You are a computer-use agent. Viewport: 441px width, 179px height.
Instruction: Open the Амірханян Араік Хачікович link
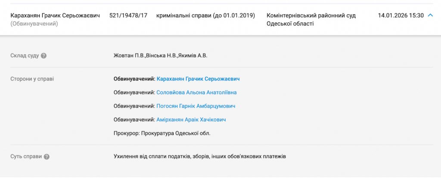coord(191,120)
